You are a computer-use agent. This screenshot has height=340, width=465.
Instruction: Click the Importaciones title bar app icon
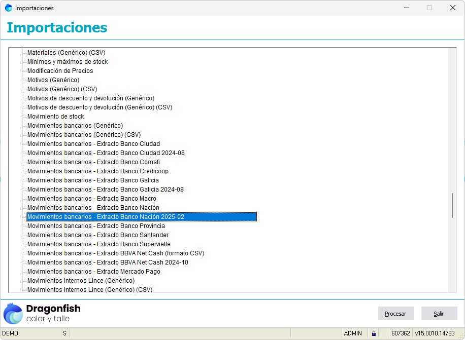(9, 8)
